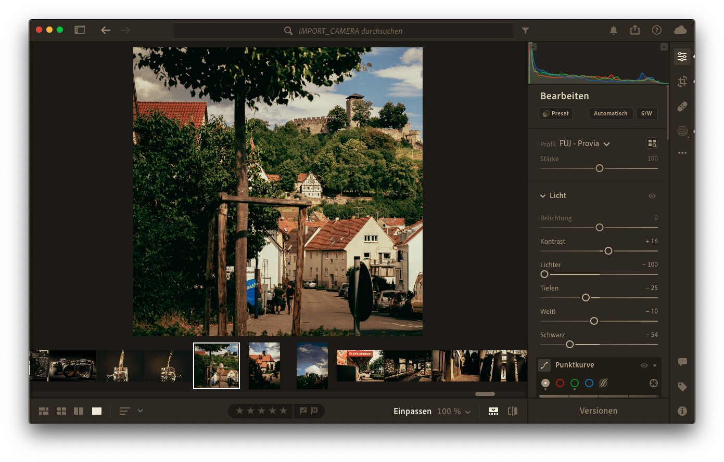The height and width of the screenshot is (462, 724).
Task: Open the Versionen tab
Action: pos(599,411)
